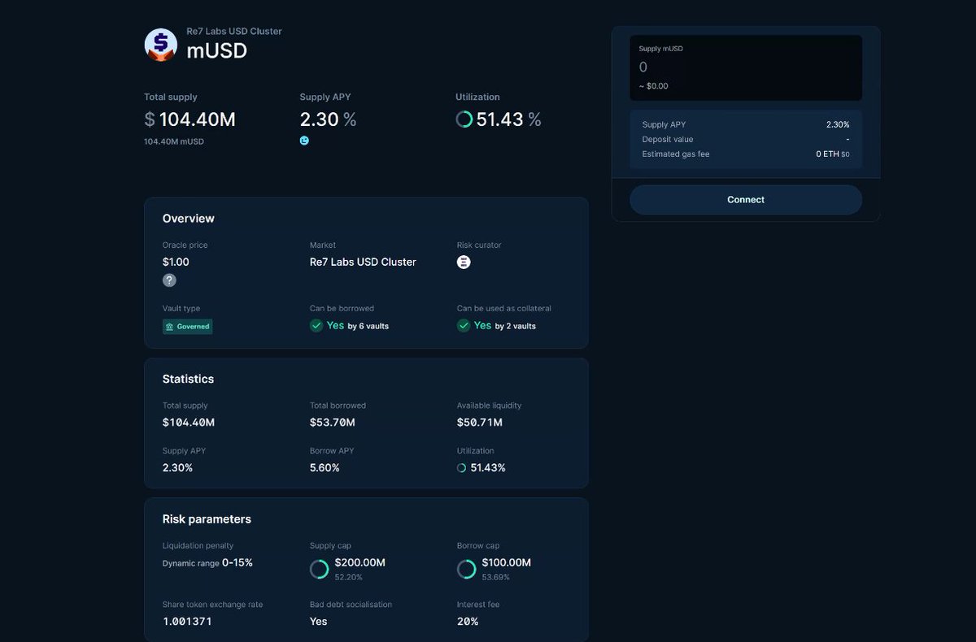The height and width of the screenshot is (642, 976).
Task: Click '52.20%' supply cap usage
Action: pyautogui.click(x=349, y=577)
